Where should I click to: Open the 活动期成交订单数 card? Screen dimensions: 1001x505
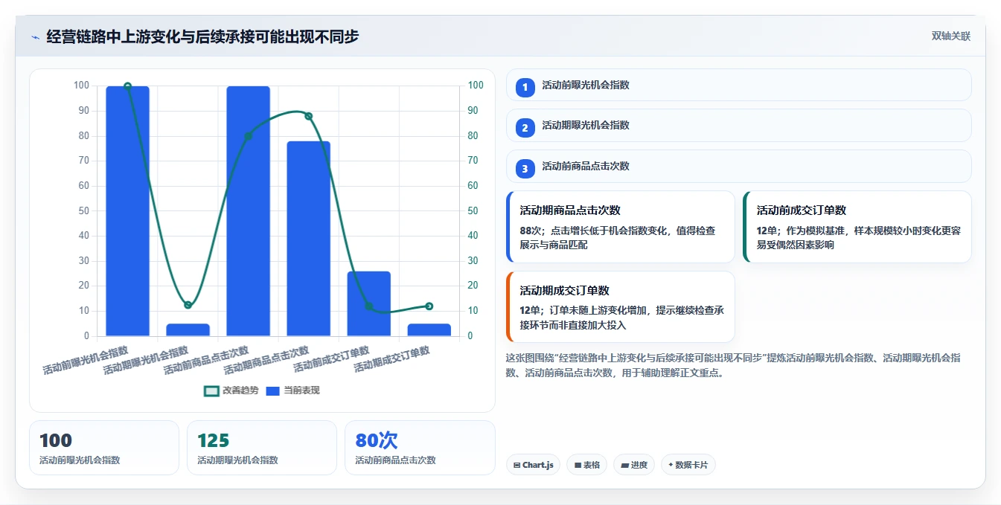621,307
